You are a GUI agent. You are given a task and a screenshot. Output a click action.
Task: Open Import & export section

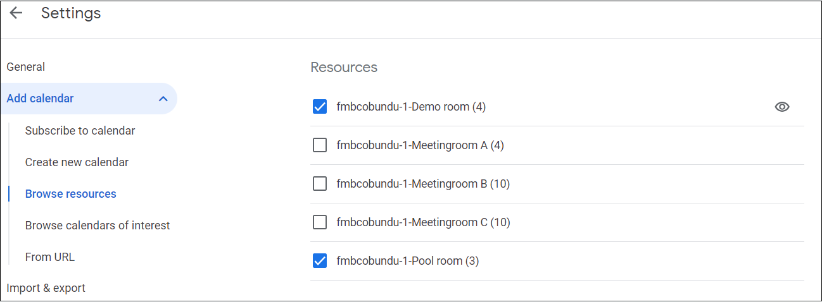pyautogui.click(x=46, y=288)
